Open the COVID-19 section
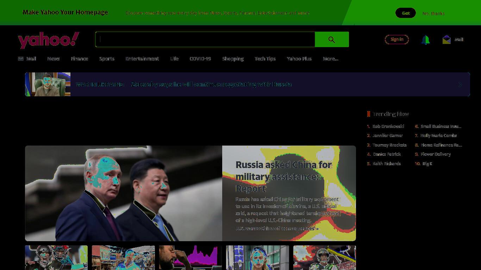The width and height of the screenshot is (481, 270). pyautogui.click(x=200, y=59)
